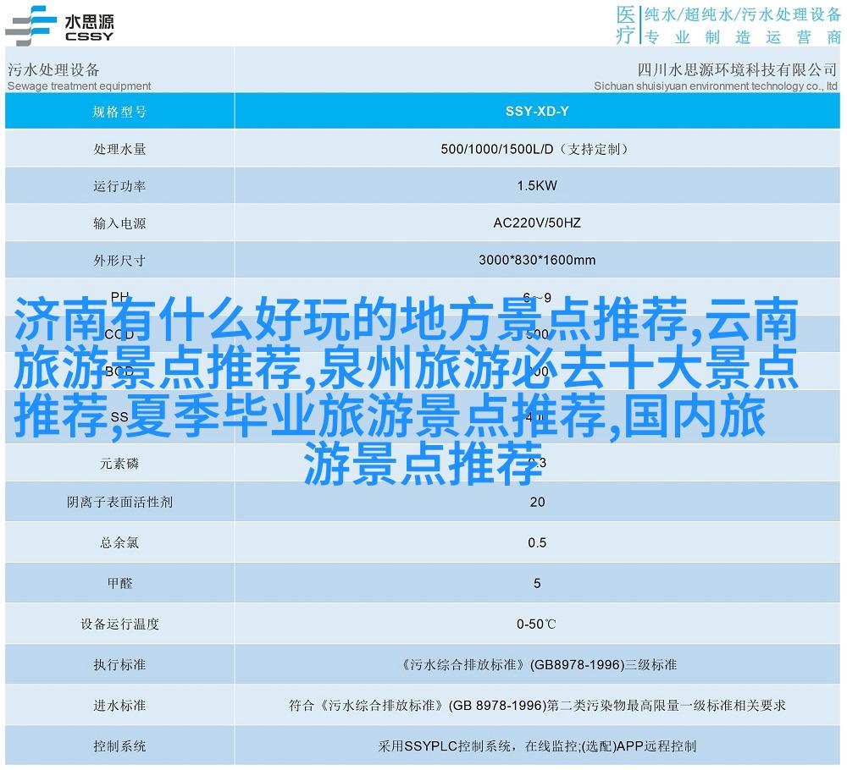Screen dimensions: 847x770
Task: Click the 元素磷 row label
Action: [119, 464]
